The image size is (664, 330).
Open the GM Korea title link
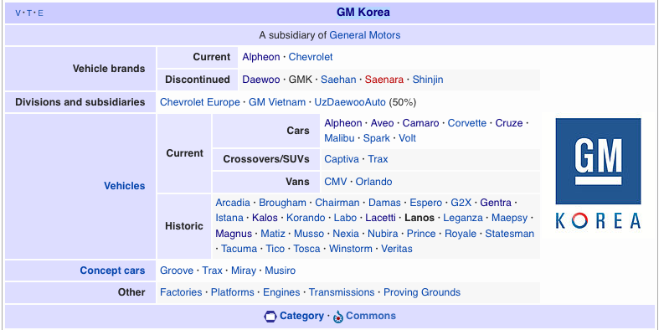(x=363, y=13)
